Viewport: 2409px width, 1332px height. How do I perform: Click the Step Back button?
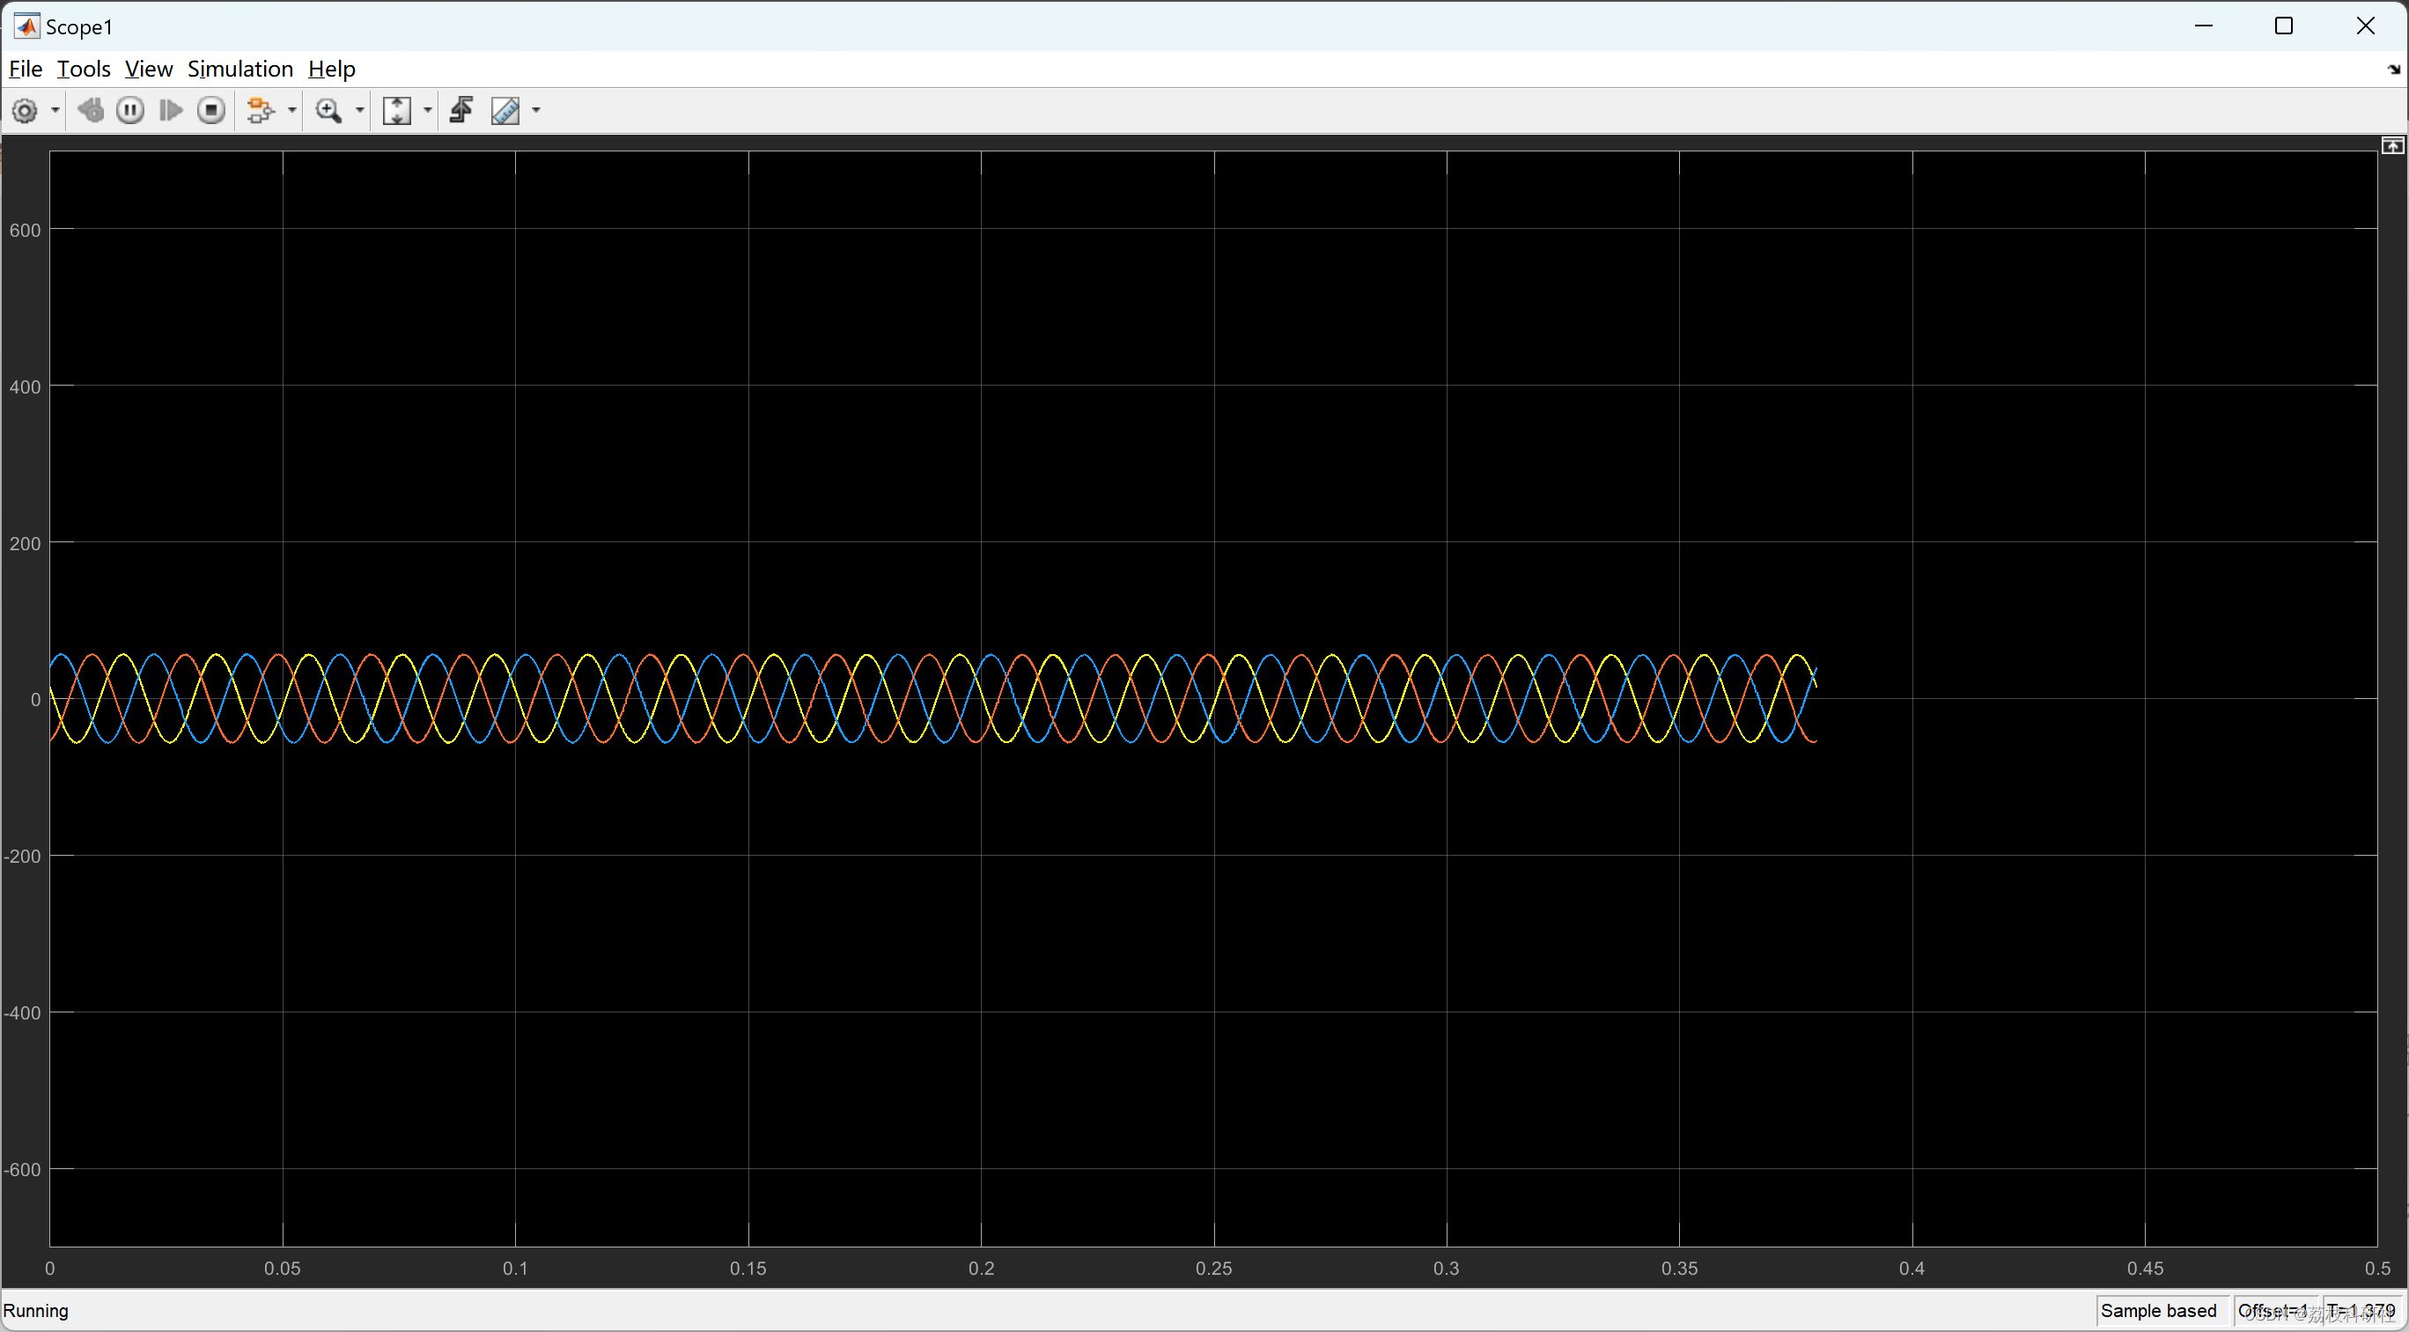tap(91, 111)
